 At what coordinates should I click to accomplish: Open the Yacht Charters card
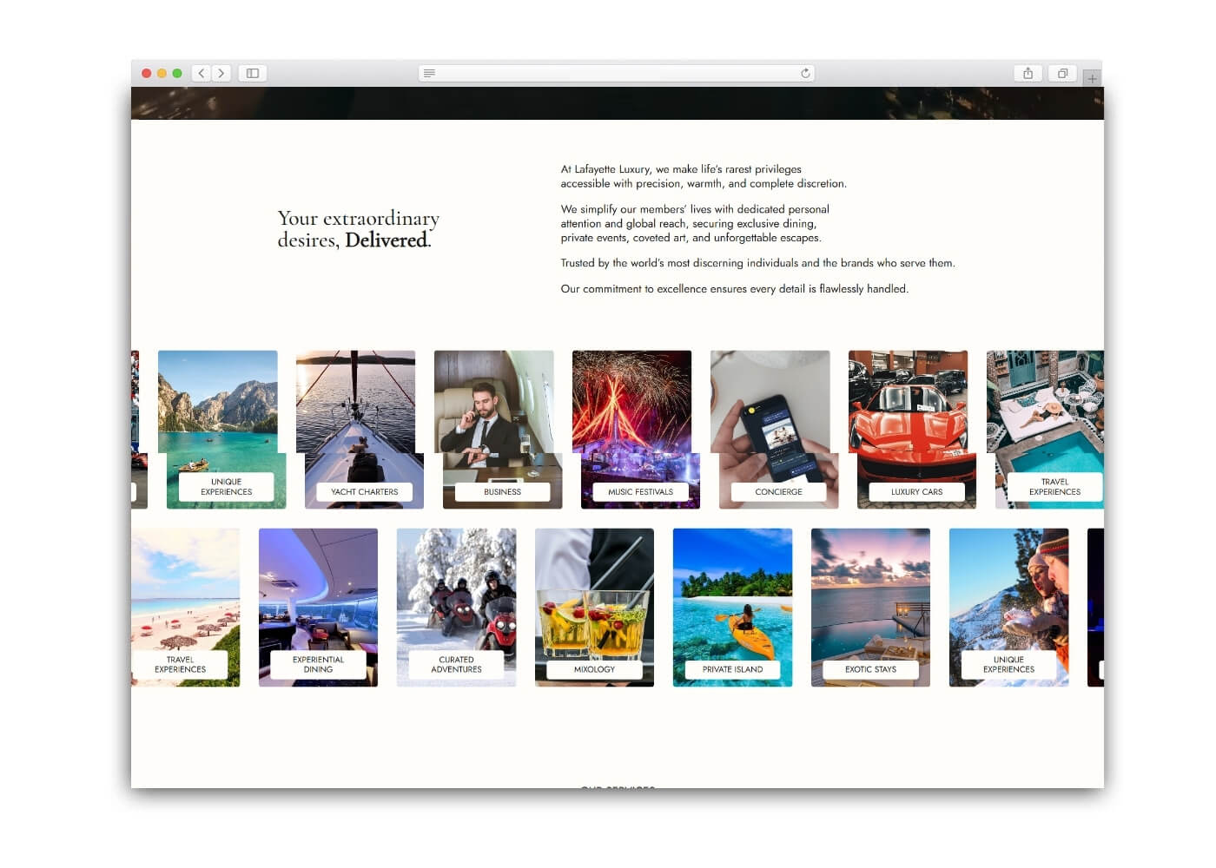pyautogui.click(x=360, y=429)
